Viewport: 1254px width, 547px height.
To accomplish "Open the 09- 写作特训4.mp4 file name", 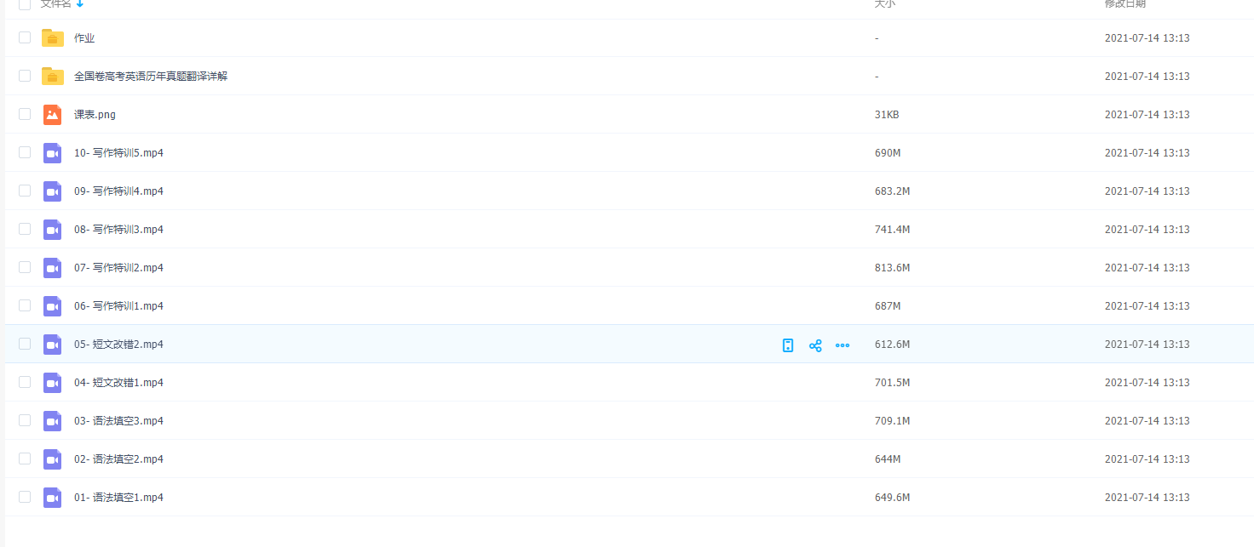I will pos(118,191).
